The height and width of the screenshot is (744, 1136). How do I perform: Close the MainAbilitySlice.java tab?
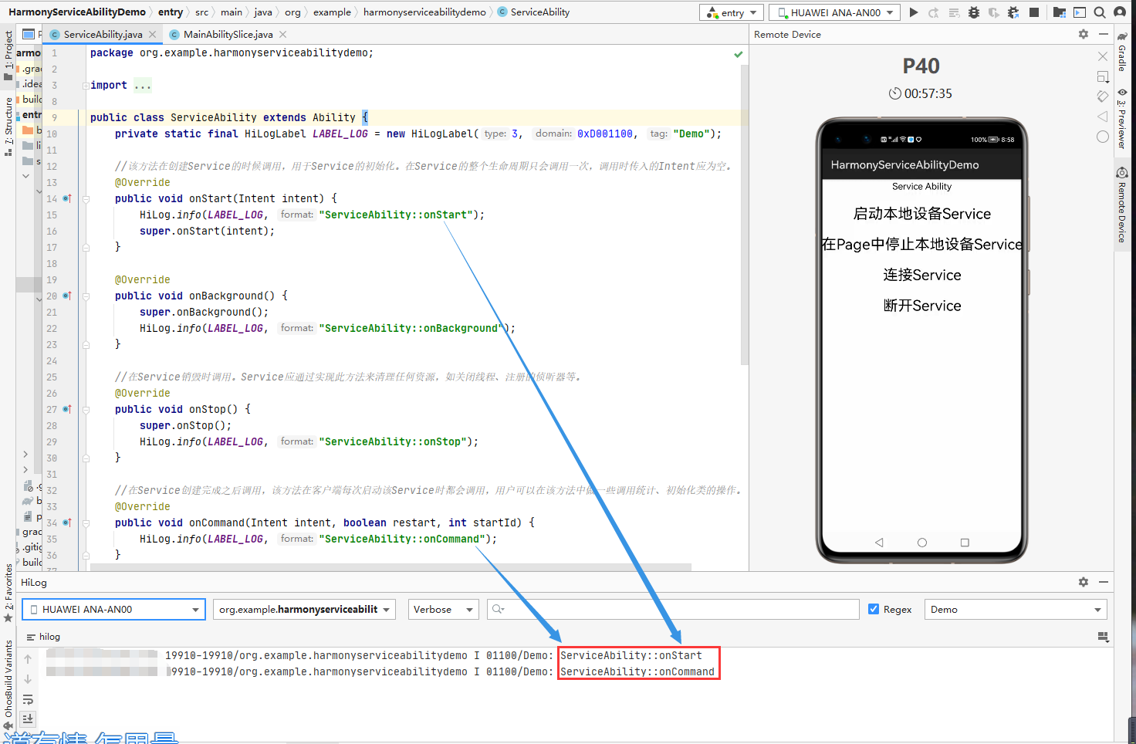(283, 35)
